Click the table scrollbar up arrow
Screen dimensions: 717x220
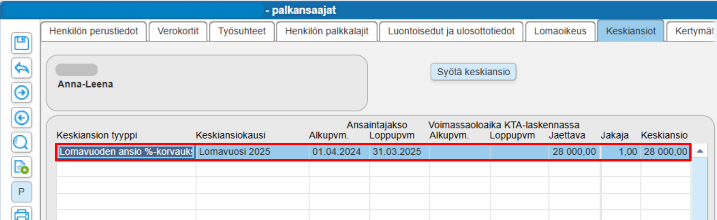(x=700, y=151)
